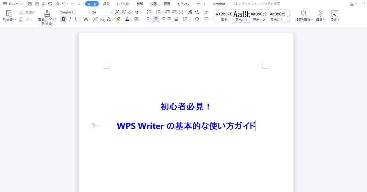Open the レイアウト tab
This screenshot has width=367, height=192.
[x=123, y=4]
